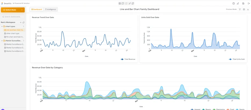251x110 pixels.
Task: Open the help question mark icon
Action: [234, 3]
